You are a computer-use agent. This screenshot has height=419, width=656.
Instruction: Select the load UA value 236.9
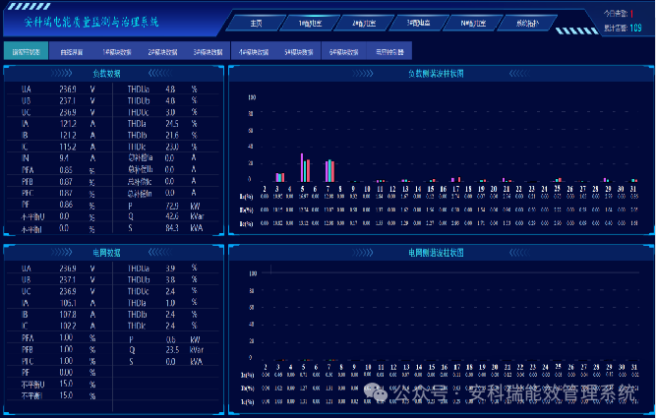[x=68, y=90]
